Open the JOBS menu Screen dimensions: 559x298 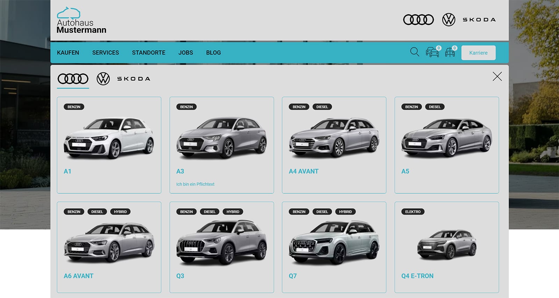click(186, 52)
